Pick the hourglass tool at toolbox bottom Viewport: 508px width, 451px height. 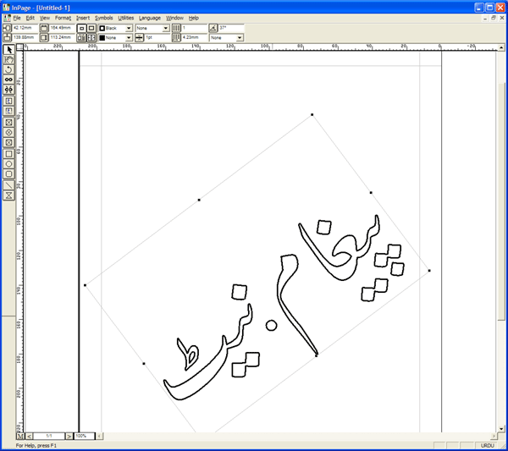[x=9, y=195]
